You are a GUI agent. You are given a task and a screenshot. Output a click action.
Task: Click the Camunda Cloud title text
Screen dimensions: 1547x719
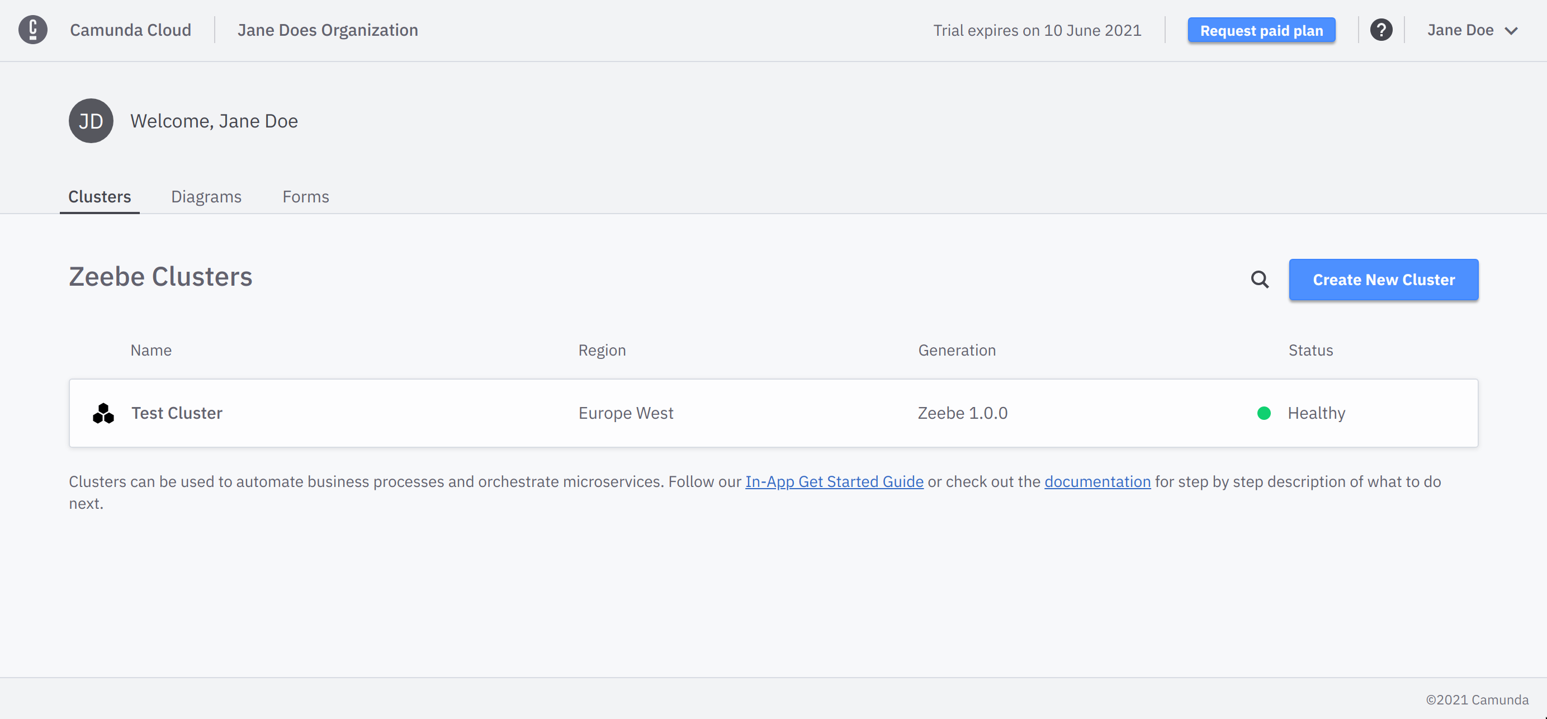click(x=130, y=30)
